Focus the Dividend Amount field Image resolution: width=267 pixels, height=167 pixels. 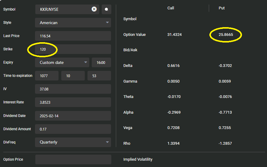point(73,129)
